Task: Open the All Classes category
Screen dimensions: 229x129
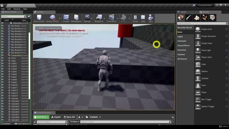Action: point(182,59)
